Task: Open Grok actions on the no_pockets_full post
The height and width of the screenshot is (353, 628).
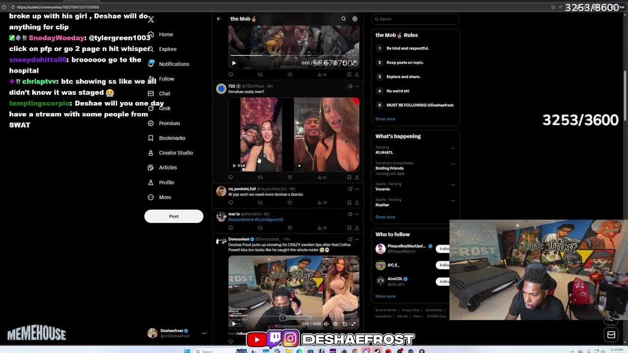Action: [350, 189]
